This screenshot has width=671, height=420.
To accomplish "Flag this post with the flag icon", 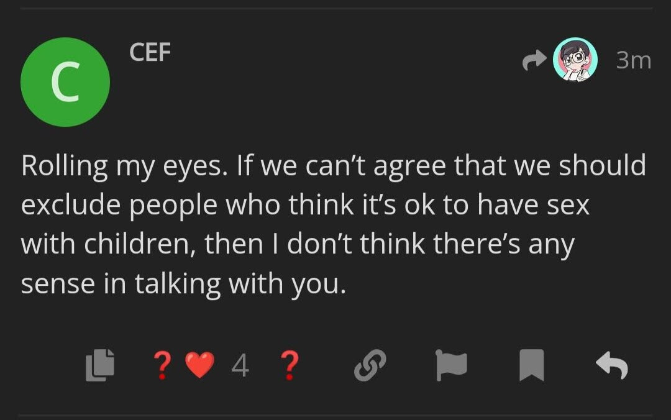I will 451,365.
